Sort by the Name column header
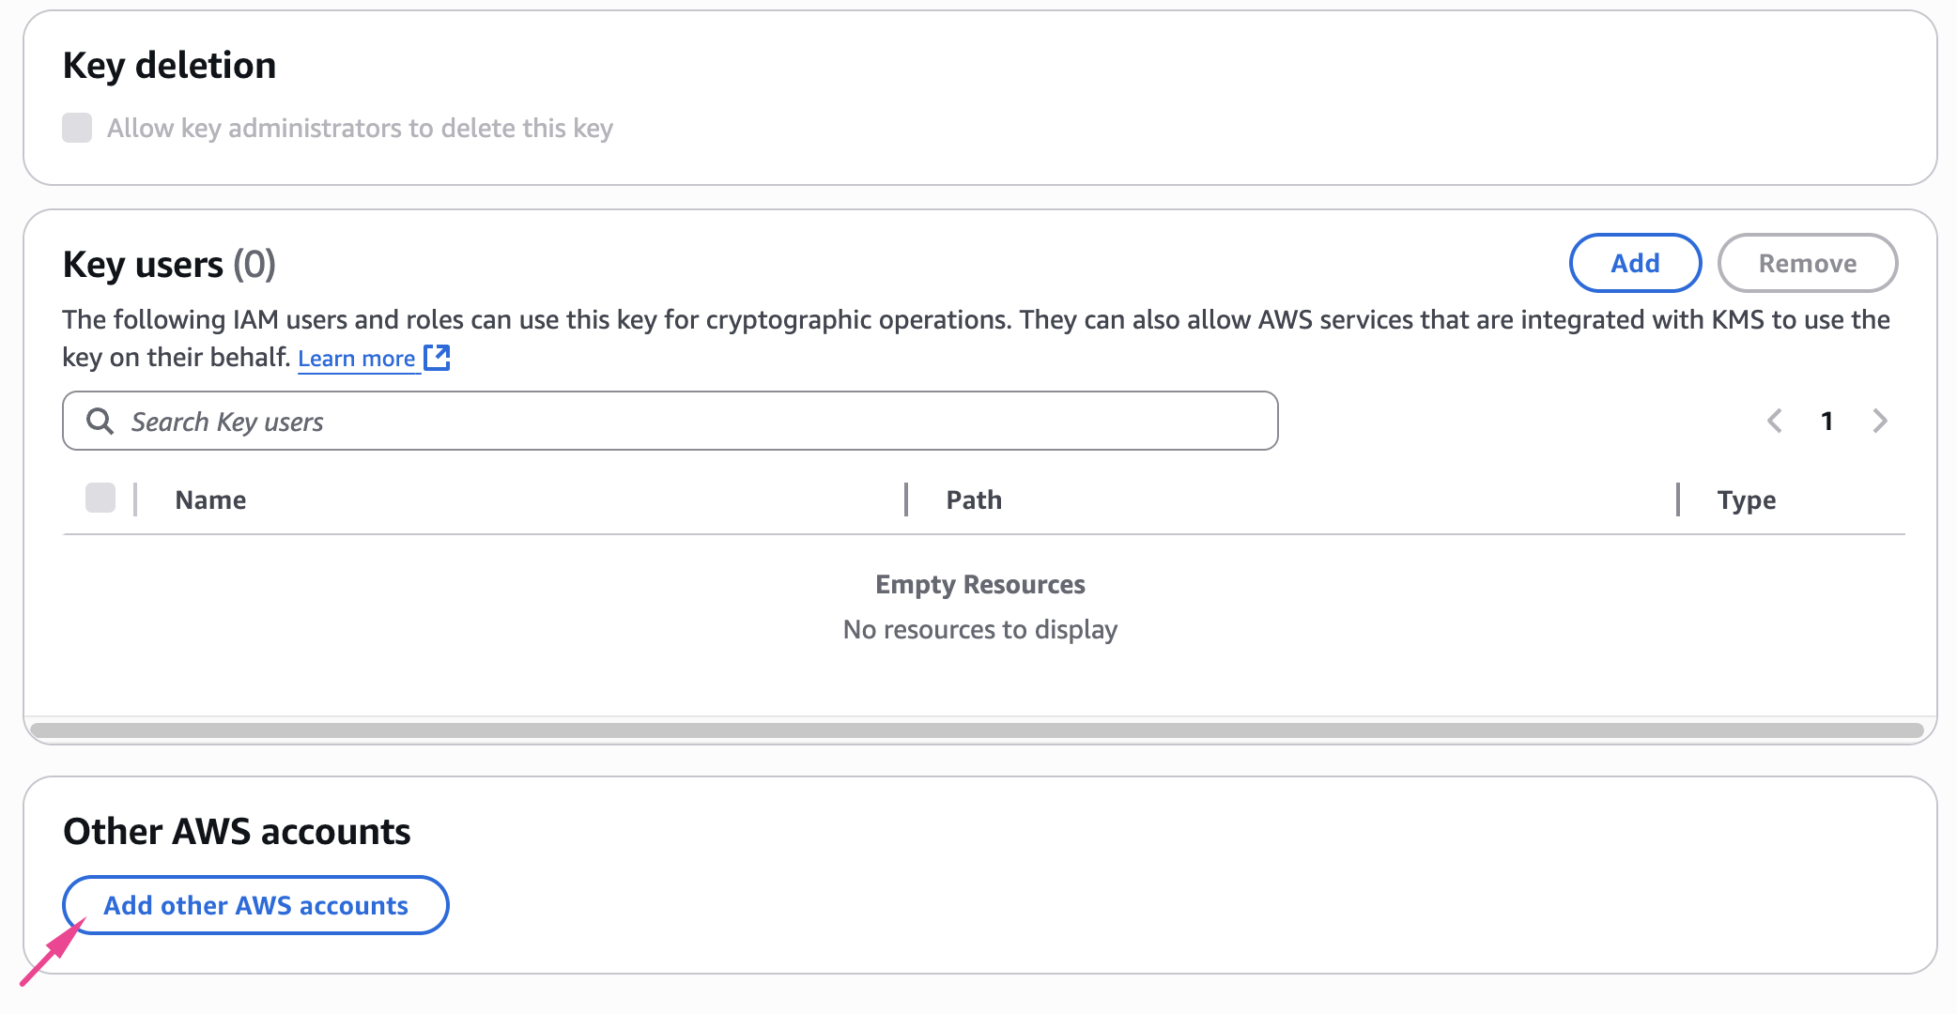This screenshot has height=1014, width=1957. point(210,499)
